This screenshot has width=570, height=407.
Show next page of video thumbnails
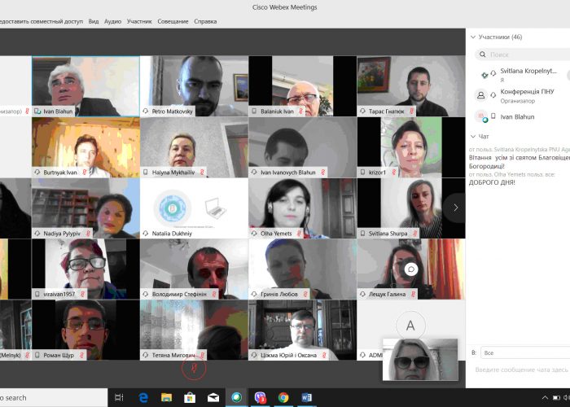tap(455, 208)
